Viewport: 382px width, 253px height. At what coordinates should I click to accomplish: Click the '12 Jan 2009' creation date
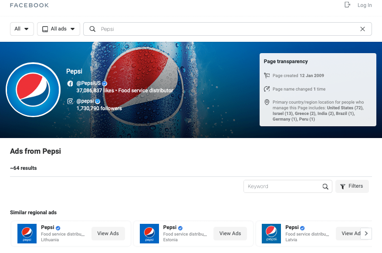point(311,75)
